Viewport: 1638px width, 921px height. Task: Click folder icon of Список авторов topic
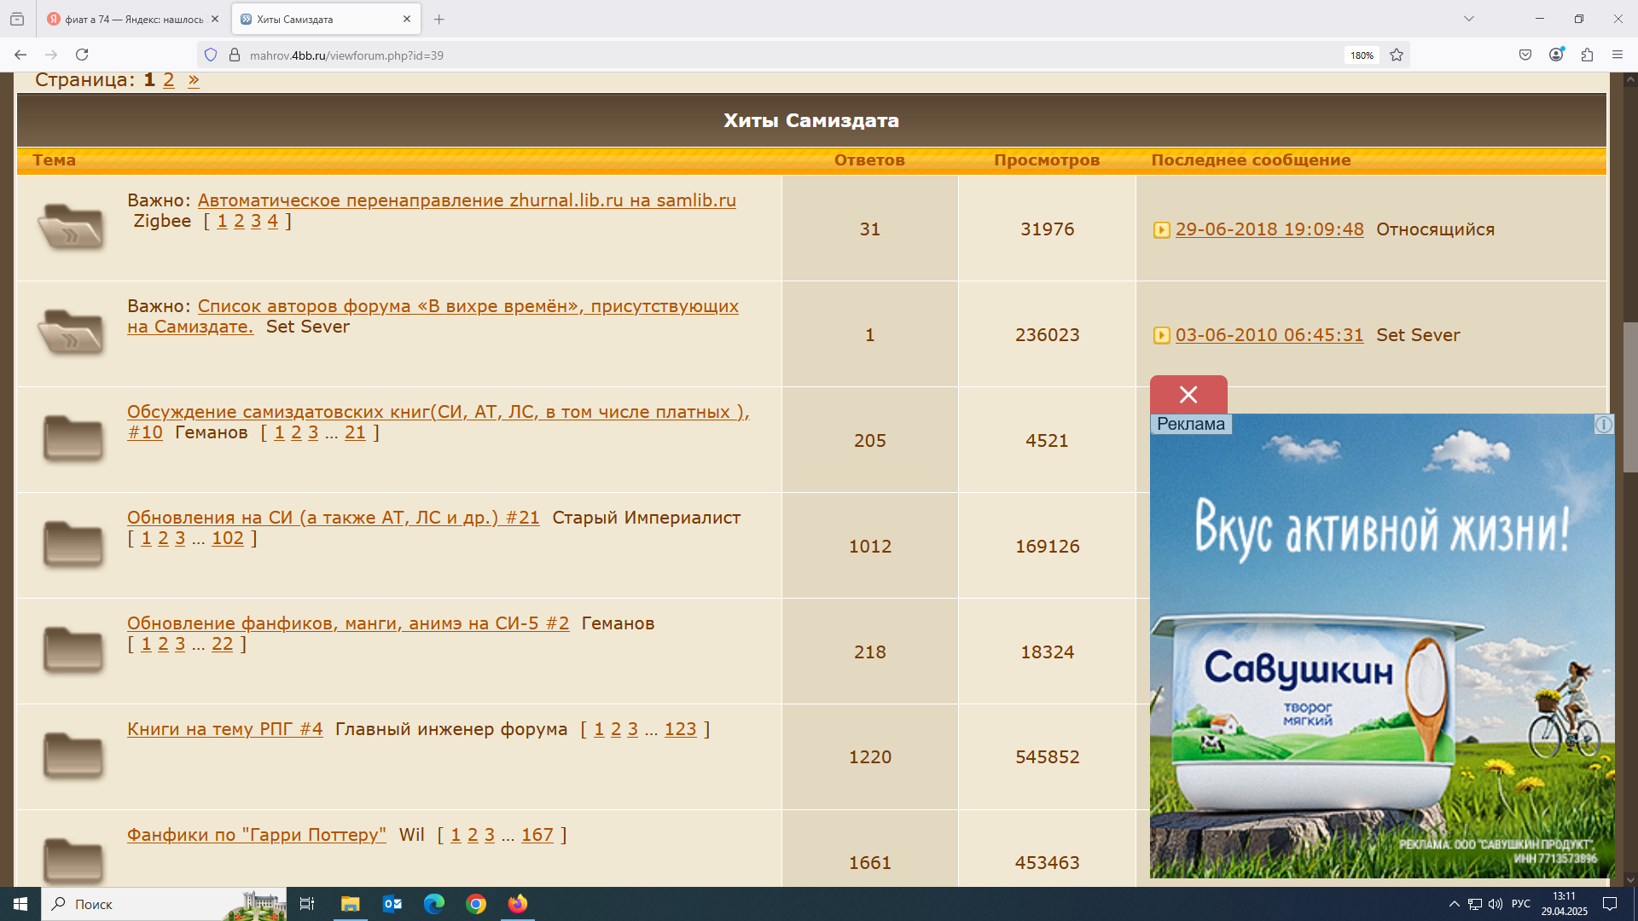click(x=72, y=333)
